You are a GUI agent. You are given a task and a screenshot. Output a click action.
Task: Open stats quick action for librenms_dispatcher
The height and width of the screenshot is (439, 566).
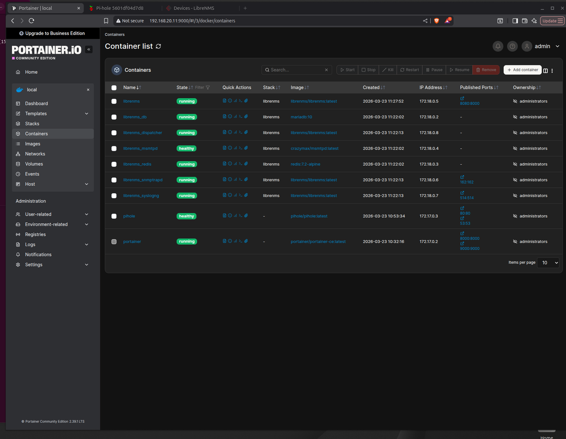(235, 132)
